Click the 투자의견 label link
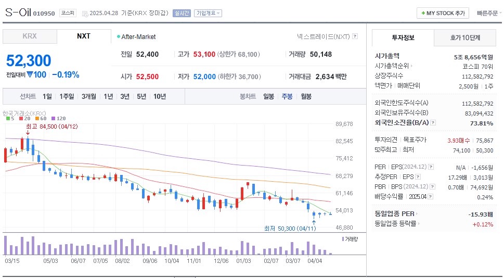This screenshot has height=278, width=504. click(x=386, y=140)
